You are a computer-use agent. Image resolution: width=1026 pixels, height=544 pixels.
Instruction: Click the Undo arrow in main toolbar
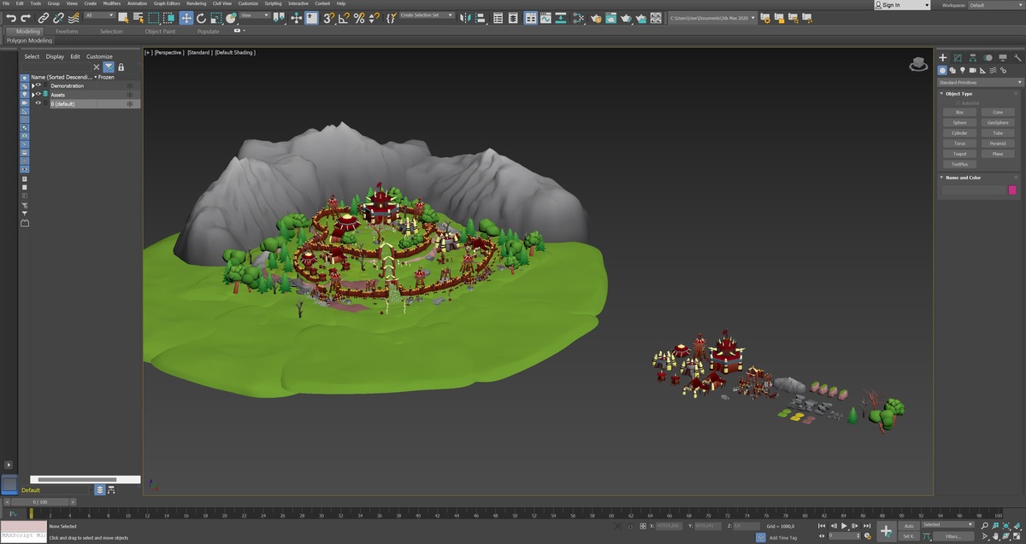point(11,17)
